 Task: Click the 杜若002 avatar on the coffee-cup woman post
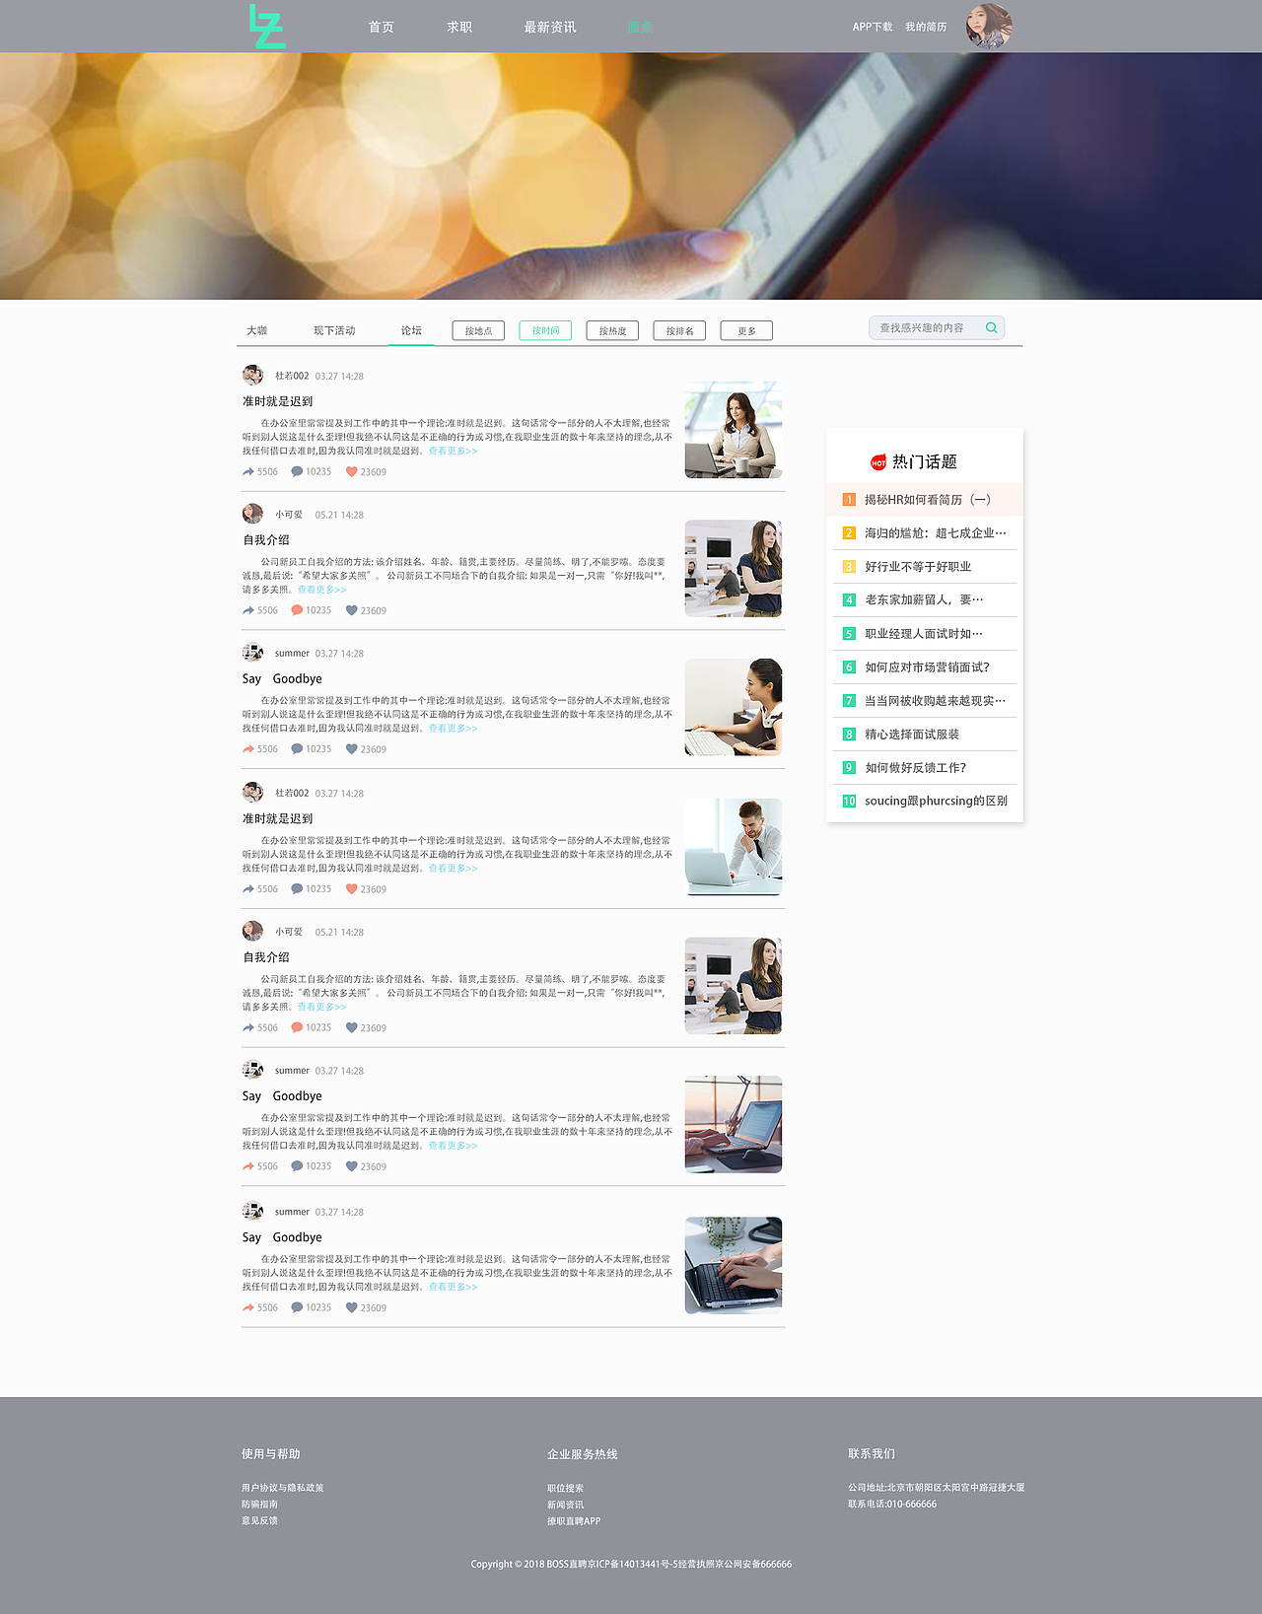pos(252,375)
